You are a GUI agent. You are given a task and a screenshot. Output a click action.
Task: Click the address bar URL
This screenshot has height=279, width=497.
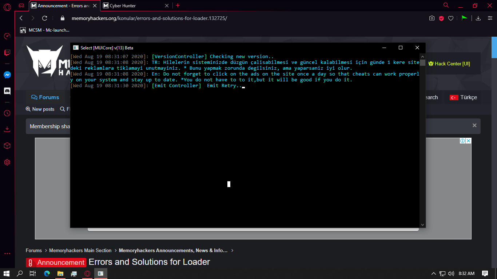pos(149,18)
